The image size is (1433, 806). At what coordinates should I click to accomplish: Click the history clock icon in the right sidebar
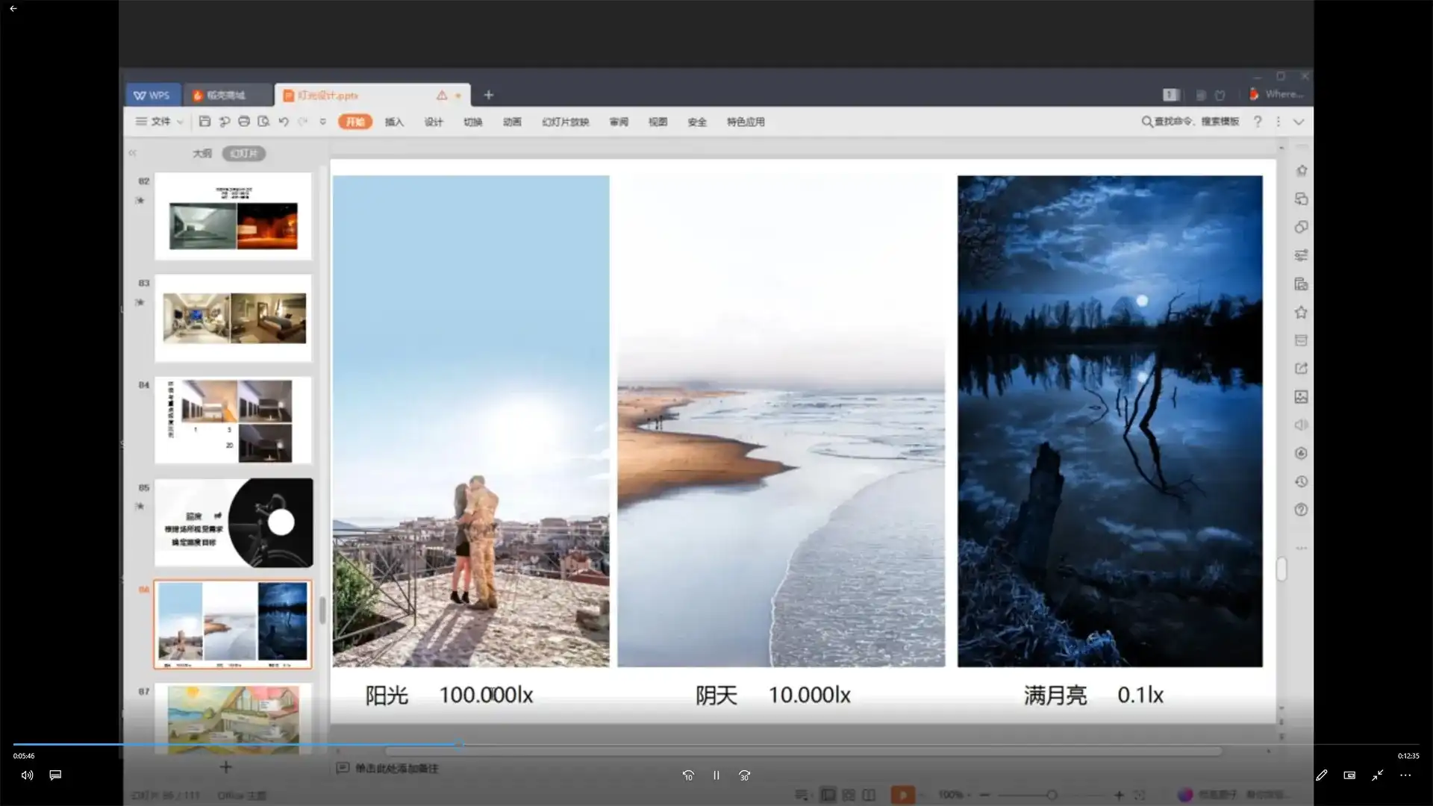tap(1301, 482)
